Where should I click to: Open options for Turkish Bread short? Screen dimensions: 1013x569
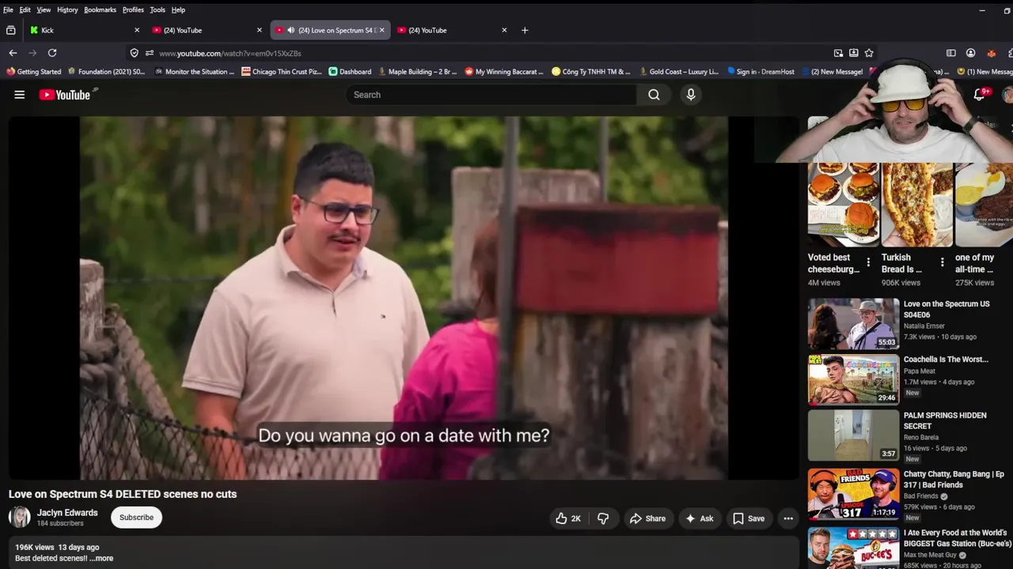942,262
